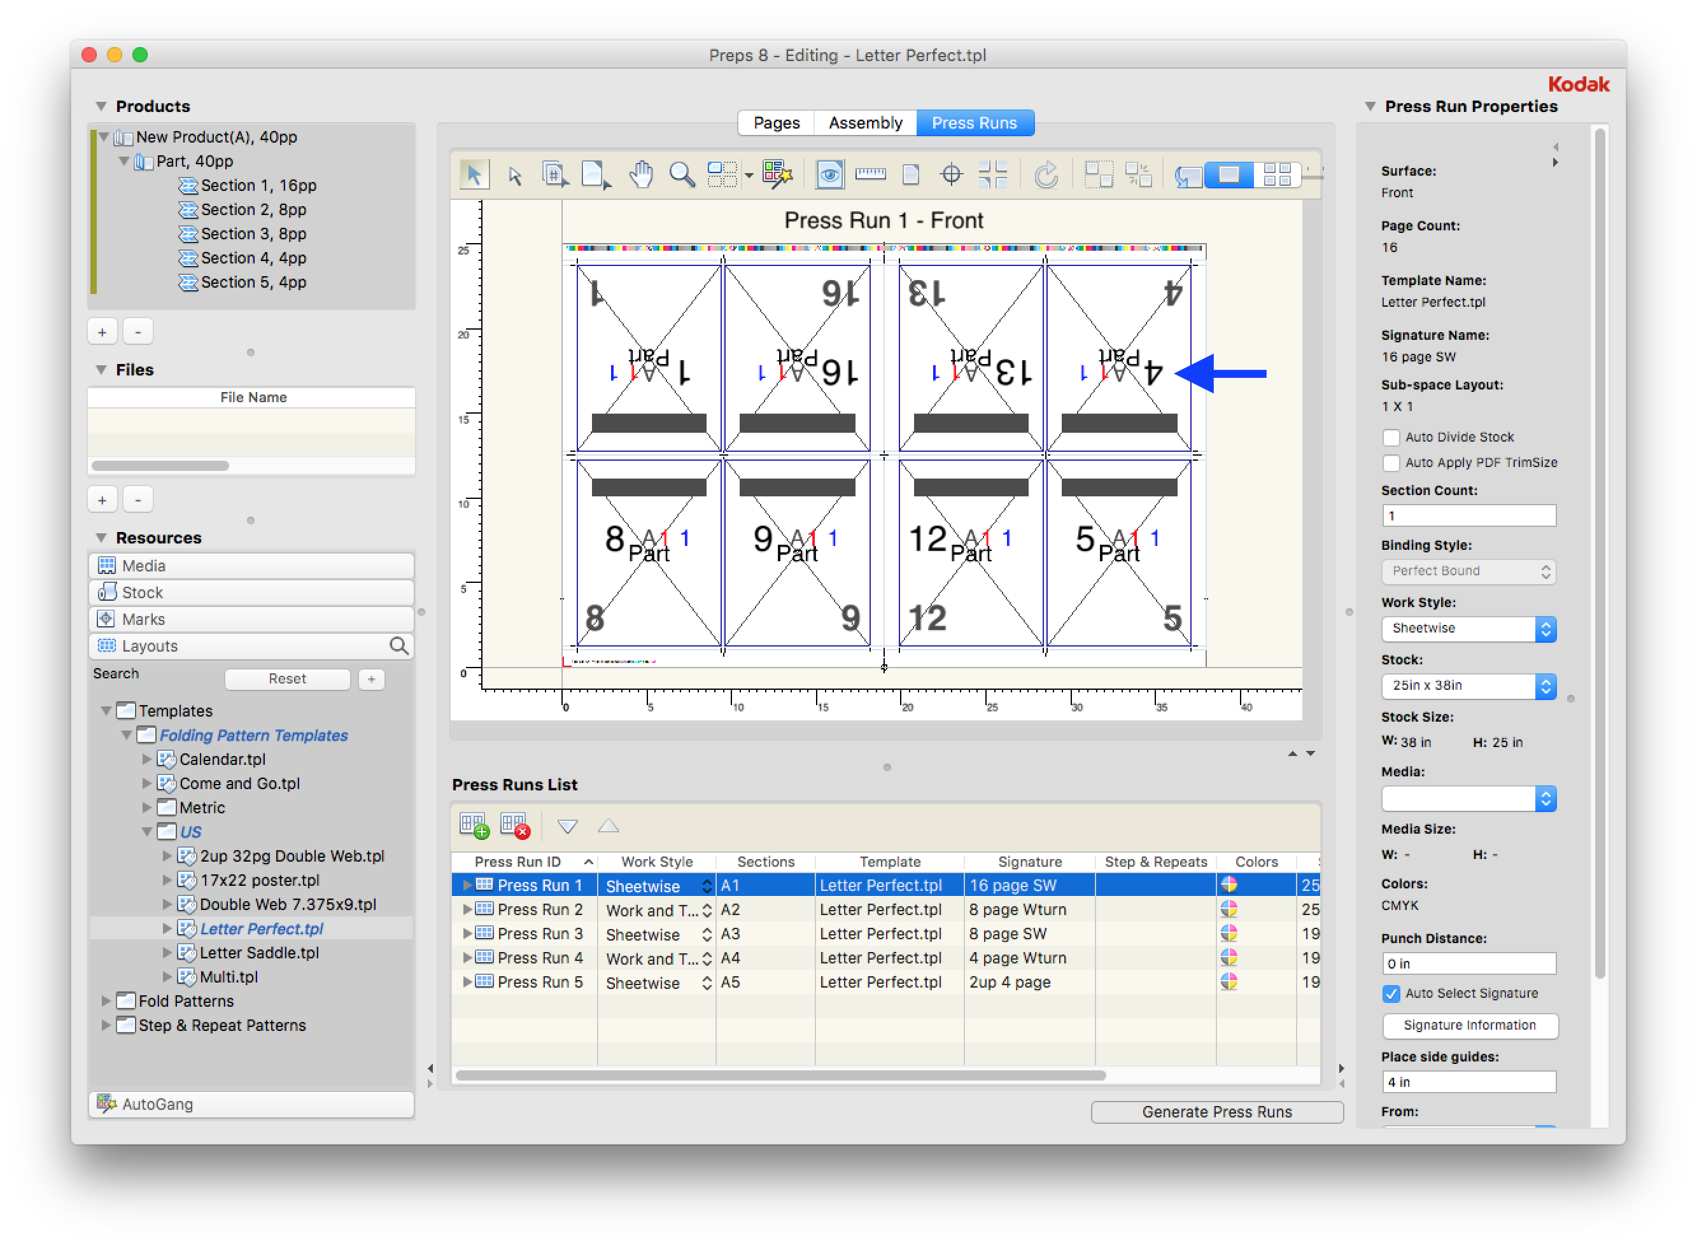Click the add press run icon
This screenshot has height=1246, width=1697.
point(474,826)
